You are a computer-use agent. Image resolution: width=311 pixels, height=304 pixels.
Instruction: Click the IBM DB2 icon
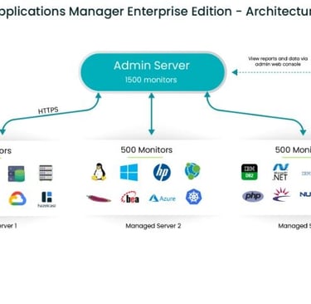250,172
